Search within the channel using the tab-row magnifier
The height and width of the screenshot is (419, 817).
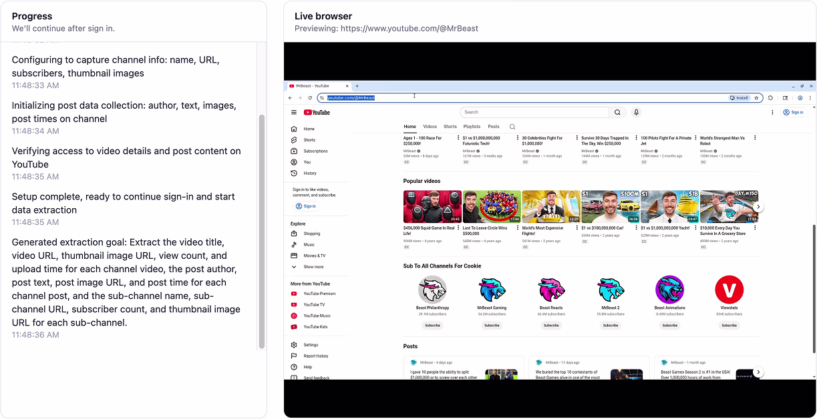pyautogui.click(x=512, y=127)
